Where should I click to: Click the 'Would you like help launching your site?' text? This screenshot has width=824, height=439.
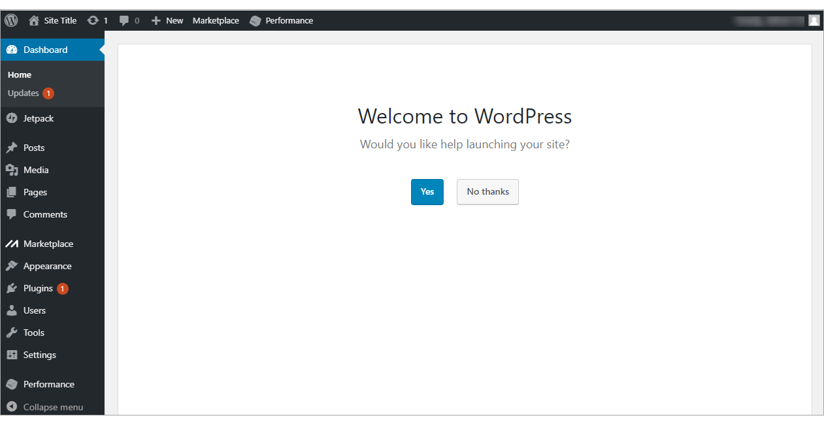465,144
